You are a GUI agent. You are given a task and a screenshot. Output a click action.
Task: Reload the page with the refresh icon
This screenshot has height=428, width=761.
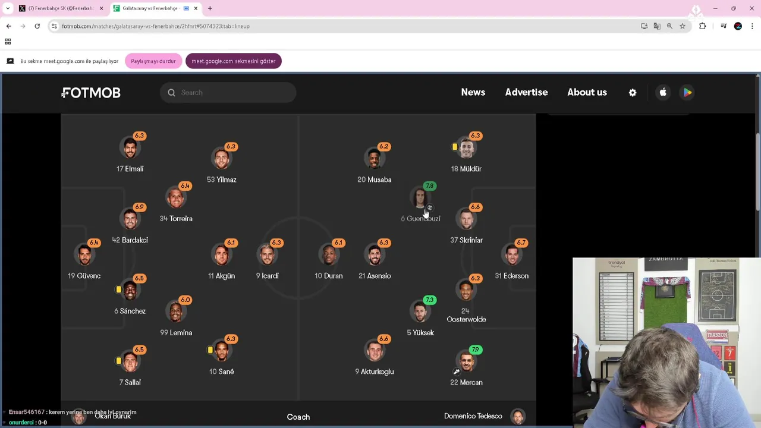click(x=37, y=26)
